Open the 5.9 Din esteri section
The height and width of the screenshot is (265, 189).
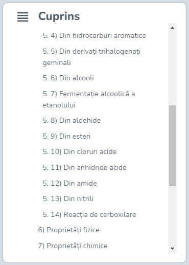coord(66,136)
